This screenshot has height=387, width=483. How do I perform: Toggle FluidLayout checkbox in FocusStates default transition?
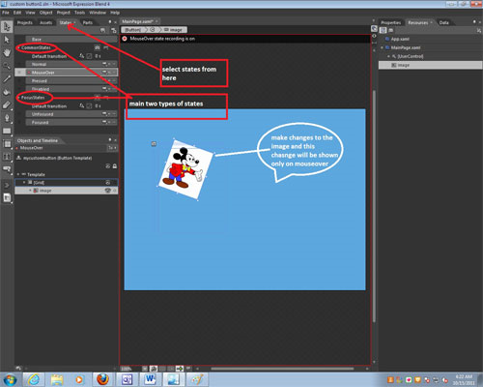click(x=89, y=105)
